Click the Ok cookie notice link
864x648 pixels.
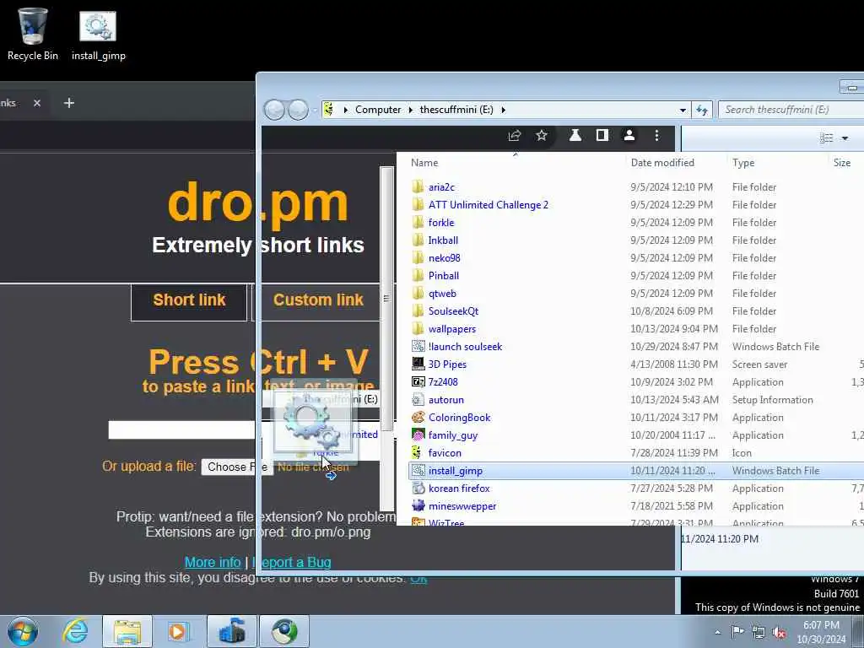418,578
